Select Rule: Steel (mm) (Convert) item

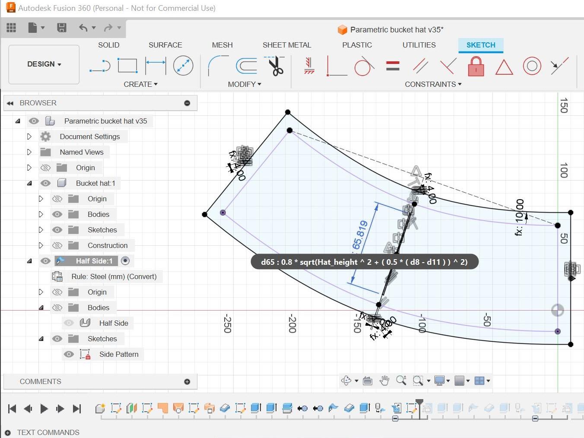[114, 276]
